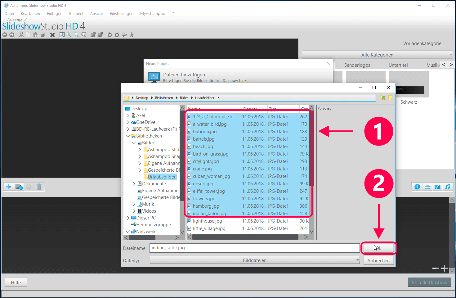Open the Ansicht menu
Viewport: 456px width, 298px height.
[x=96, y=13]
